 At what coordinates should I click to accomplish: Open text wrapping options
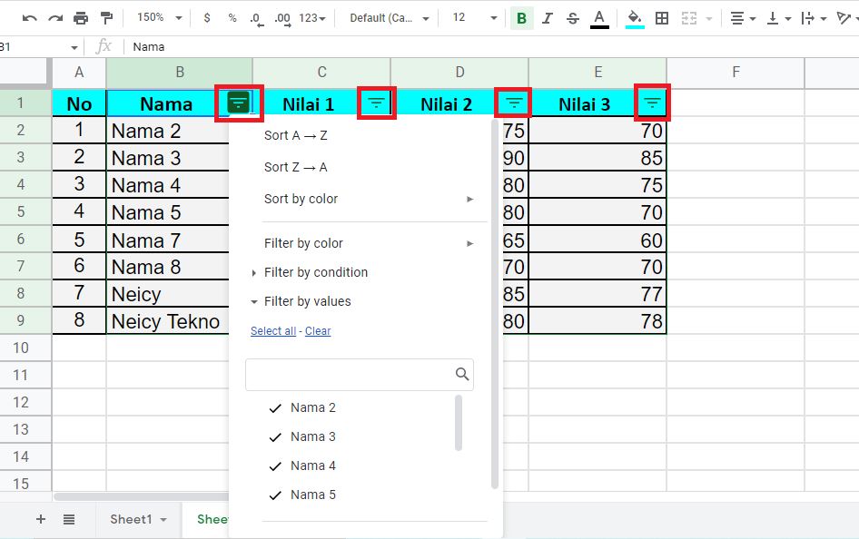[813, 18]
